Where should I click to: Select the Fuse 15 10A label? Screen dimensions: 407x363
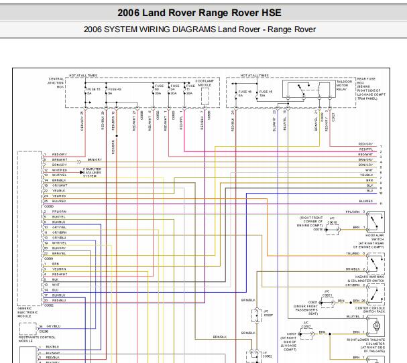(266, 93)
